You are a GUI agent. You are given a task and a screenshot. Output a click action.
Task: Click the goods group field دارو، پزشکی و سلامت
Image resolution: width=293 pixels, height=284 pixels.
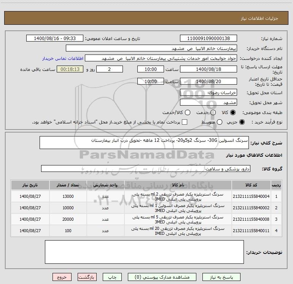(146, 168)
